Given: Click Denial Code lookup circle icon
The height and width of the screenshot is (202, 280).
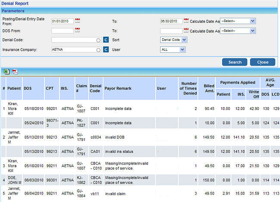Looking at the screenshot, I should coord(99,40).
